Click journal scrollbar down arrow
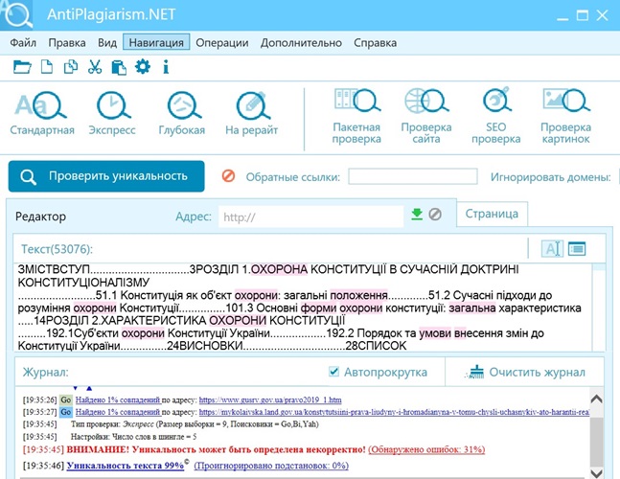 [x=596, y=473]
